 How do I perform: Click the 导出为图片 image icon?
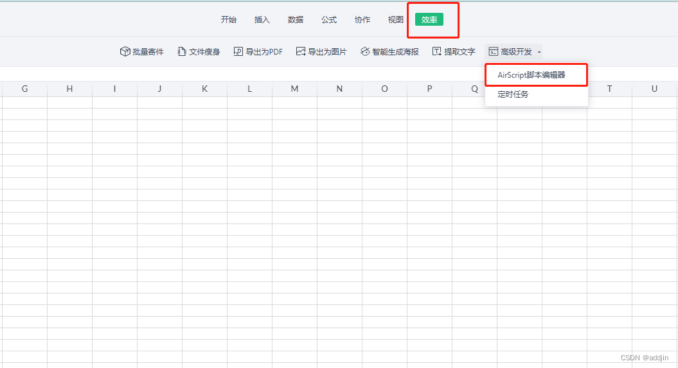(301, 51)
